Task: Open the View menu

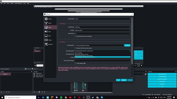Action: click(8, 4)
